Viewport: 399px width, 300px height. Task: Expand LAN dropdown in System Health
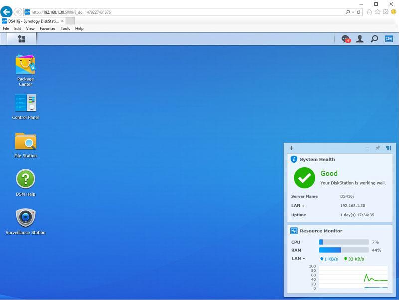pos(298,206)
